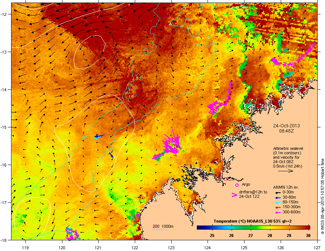Click the cyan 80-150m arrow legend icon
325x251 pixels.
tap(277, 202)
